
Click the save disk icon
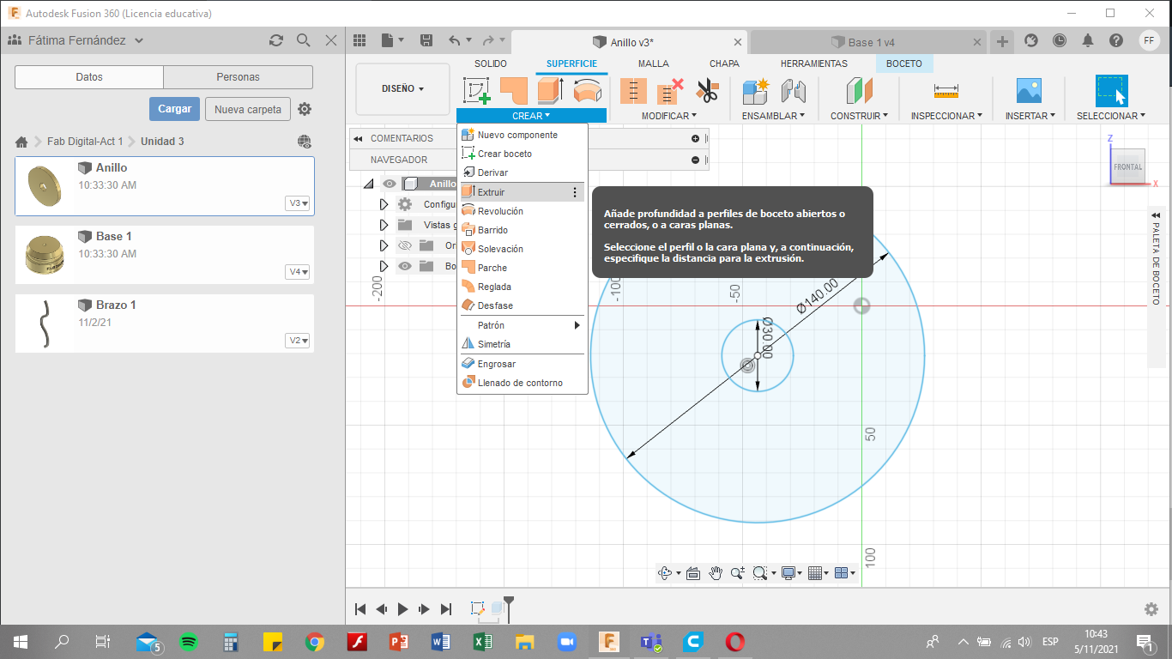tap(426, 40)
